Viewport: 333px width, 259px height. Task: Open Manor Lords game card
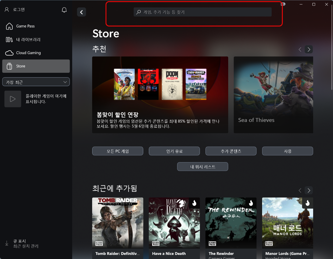click(x=287, y=228)
